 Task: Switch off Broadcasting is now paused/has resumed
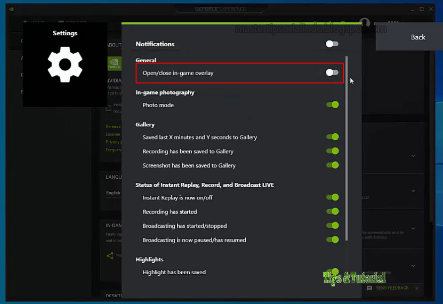333,239
